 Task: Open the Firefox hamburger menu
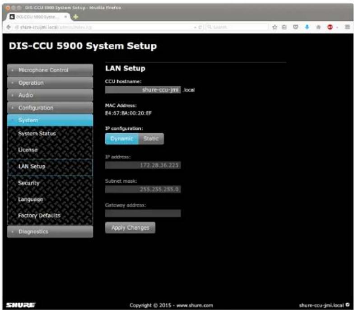click(x=348, y=27)
